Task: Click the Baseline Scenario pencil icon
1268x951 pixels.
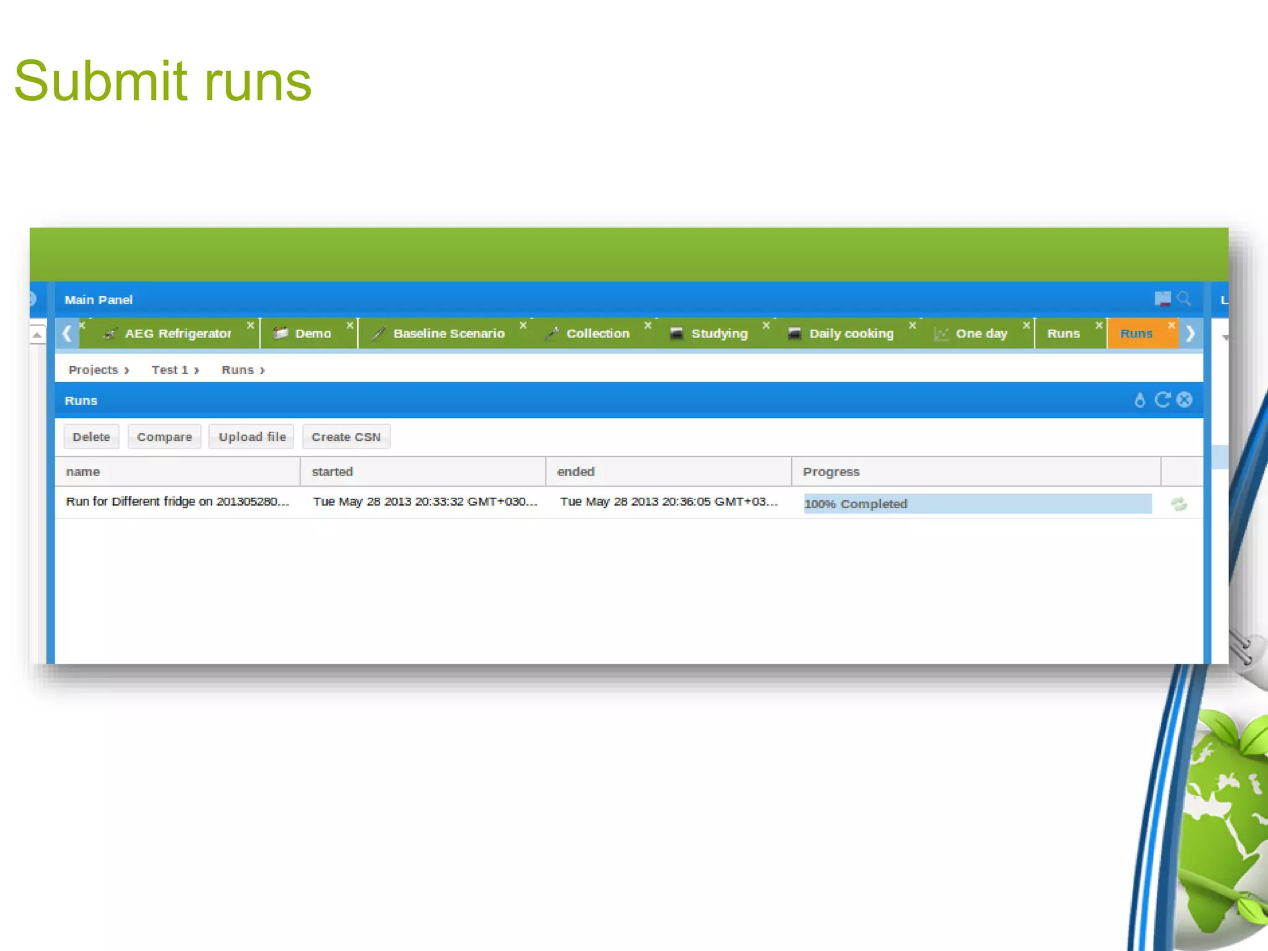Action: tap(378, 334)
